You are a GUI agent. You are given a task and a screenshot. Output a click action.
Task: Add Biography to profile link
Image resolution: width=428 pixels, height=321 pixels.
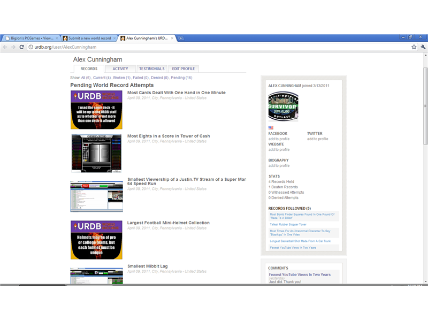pos(279,166)
